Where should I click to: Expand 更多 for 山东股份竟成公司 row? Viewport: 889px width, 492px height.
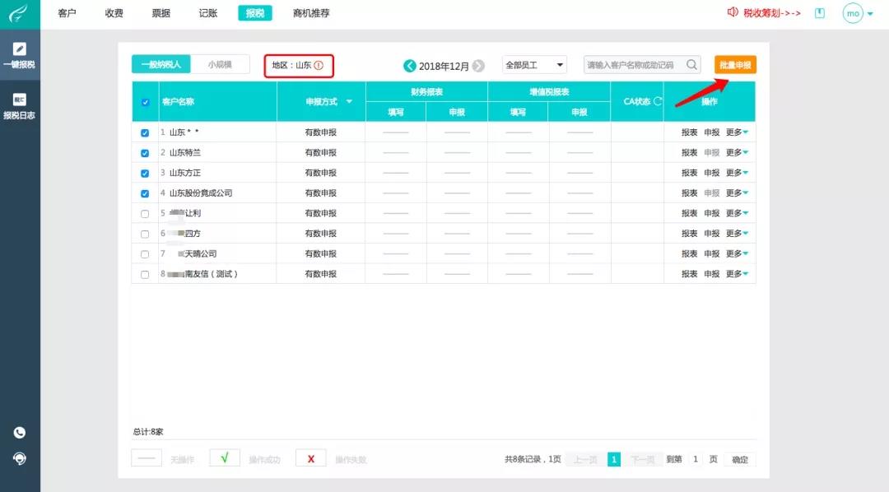click(737, 193)
